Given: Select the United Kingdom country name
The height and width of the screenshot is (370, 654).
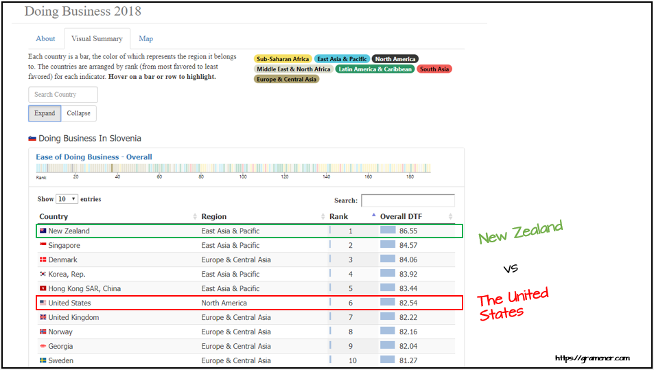Looking at the screenshot, I should (73, 317).
